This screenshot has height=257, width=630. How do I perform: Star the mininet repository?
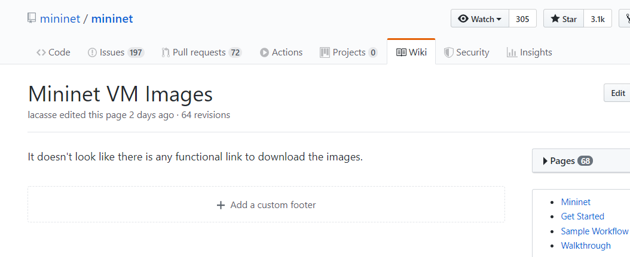point(564,19)
